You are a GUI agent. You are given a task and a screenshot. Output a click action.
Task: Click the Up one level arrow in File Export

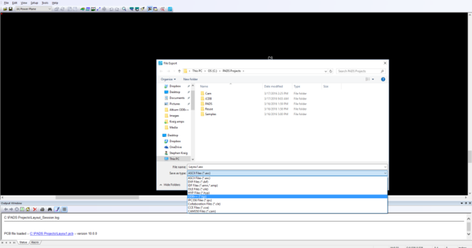[x=179, y=71]
